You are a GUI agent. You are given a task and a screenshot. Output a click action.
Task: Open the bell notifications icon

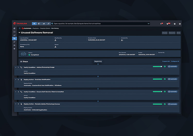pyautogui.click(x=168, y=24)
